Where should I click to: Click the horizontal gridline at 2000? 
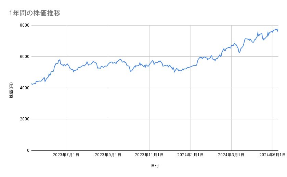tap(154, 119)
